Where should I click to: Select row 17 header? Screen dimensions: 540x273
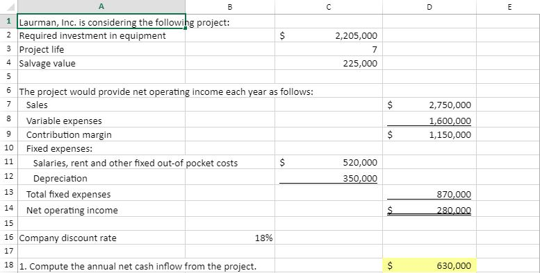8,251
